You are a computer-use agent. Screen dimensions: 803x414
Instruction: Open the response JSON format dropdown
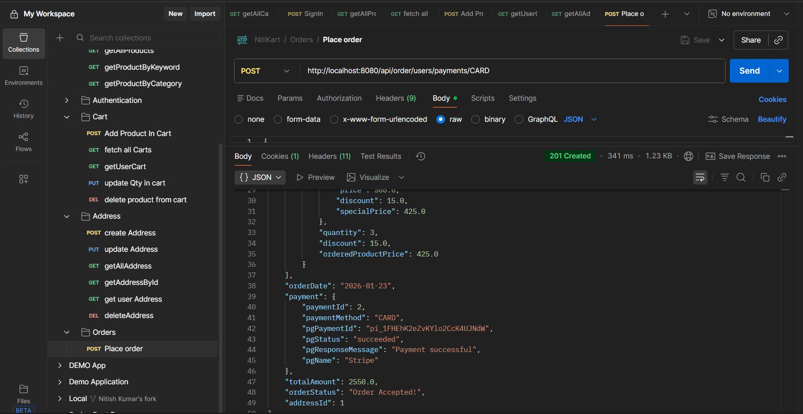tap(260, 177)
